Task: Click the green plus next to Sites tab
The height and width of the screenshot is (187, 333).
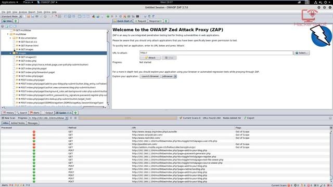Action: tap(16, 21)
